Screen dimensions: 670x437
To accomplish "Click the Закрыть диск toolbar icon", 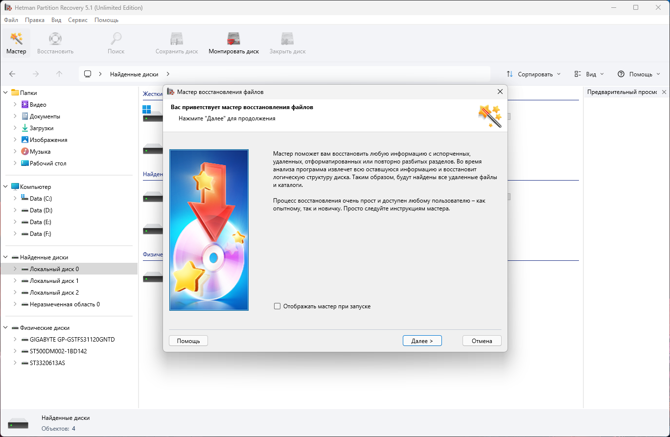I will click(x=287, y=39).
